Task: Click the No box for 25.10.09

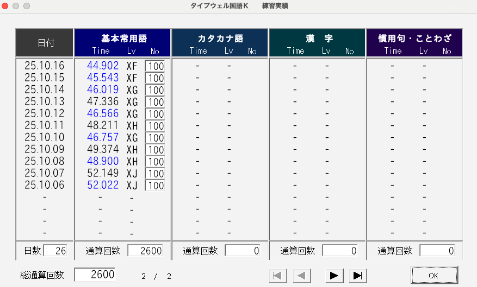Action: click(155, 150)
